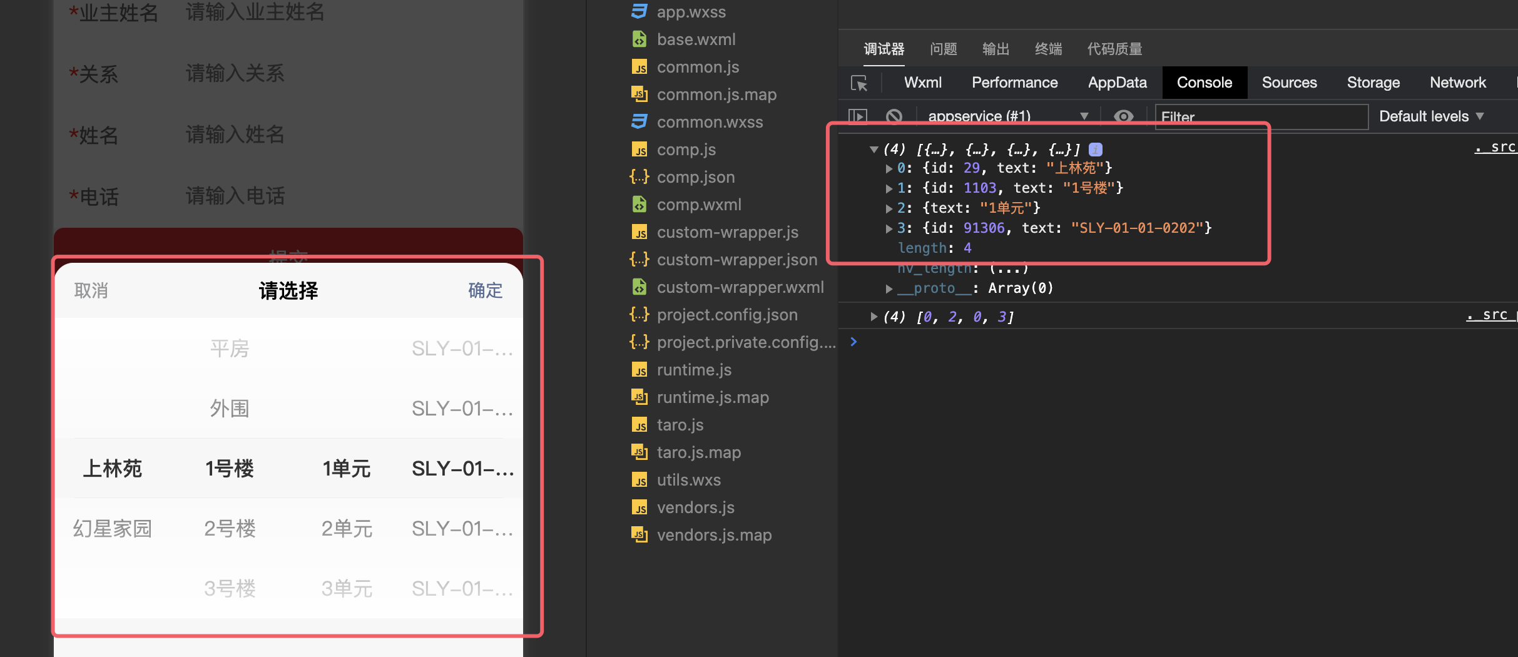Toggle the element inspector cursor
The height and width of the screenshot is (657, 1518).
860,82
